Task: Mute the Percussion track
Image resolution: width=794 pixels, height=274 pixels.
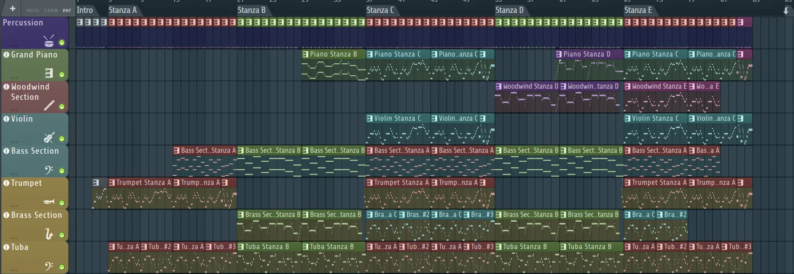Action: click(62, 43)
